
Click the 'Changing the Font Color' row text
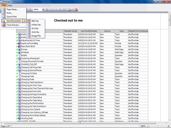[x=31, y=91]
